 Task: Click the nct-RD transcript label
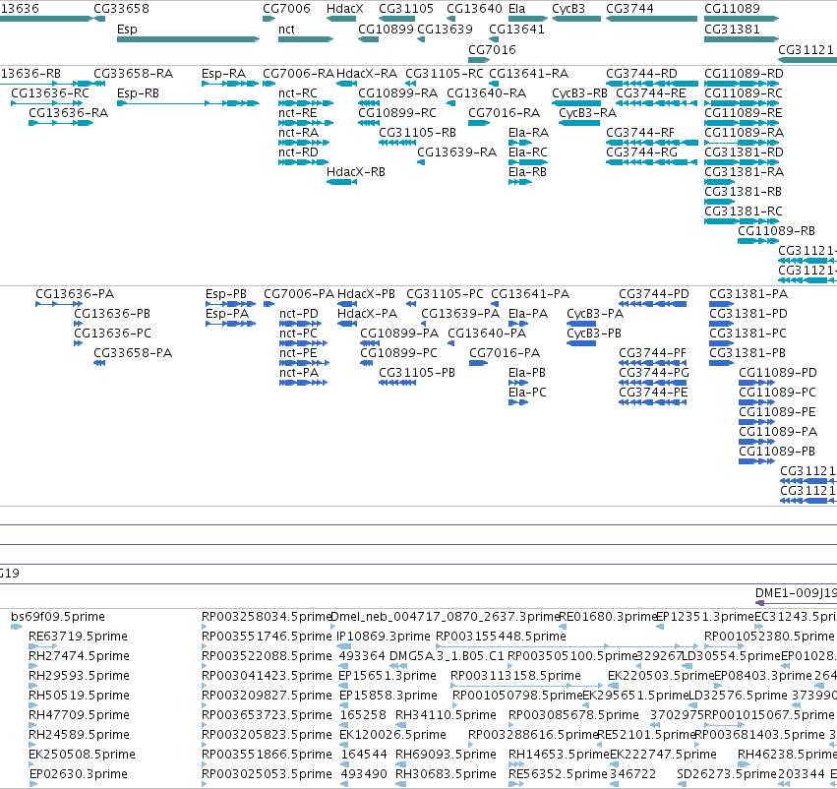tap(298, 152)
